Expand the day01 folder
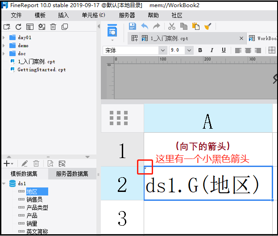Viewport: 278px width, 236px height. [4, 37]
